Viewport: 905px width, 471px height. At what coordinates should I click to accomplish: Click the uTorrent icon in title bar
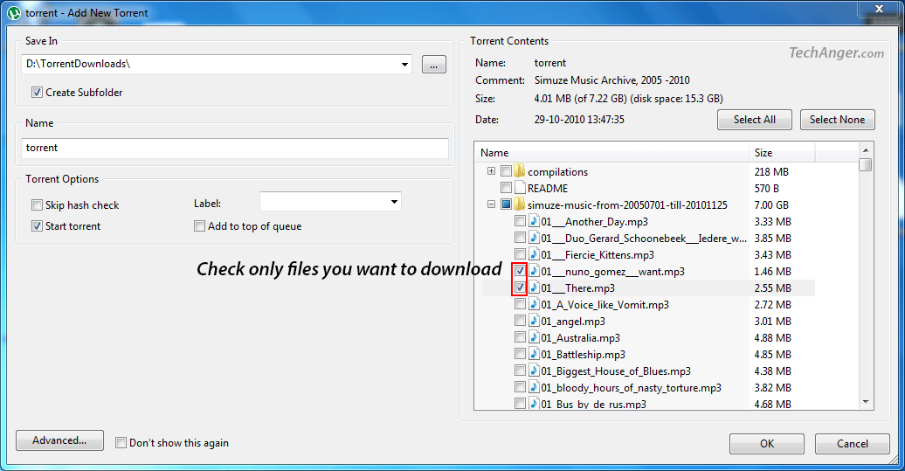click(14, 13)
